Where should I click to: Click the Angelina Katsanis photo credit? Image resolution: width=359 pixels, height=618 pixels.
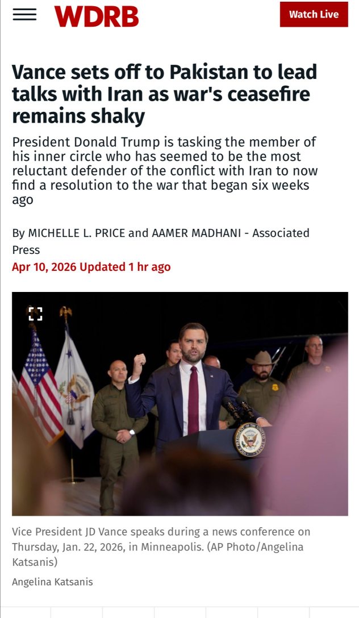52,582
